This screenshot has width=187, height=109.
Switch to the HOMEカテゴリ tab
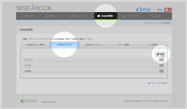pyautogui.click(x=65, y=45)
